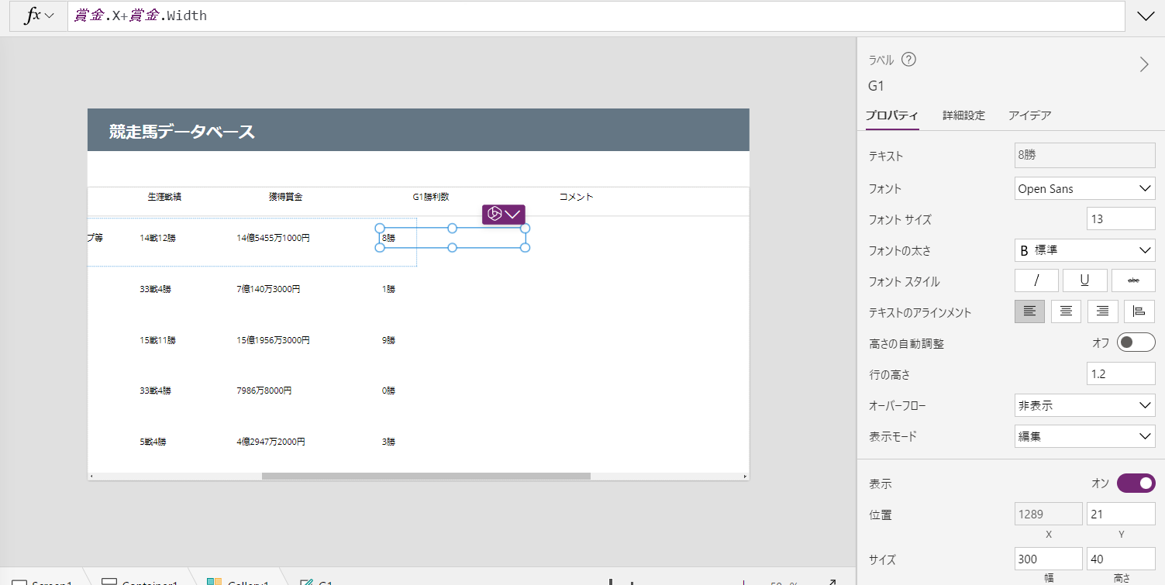Toggle strikethrough font style

click(1133, 280)
